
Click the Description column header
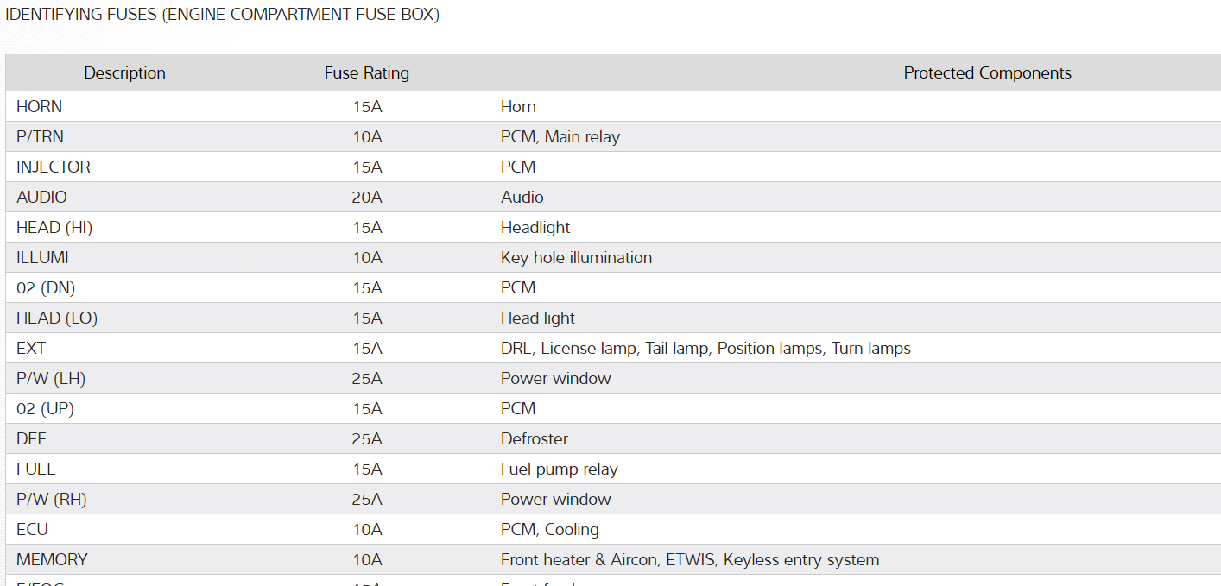pyautogui.click(x=124, y=73)
